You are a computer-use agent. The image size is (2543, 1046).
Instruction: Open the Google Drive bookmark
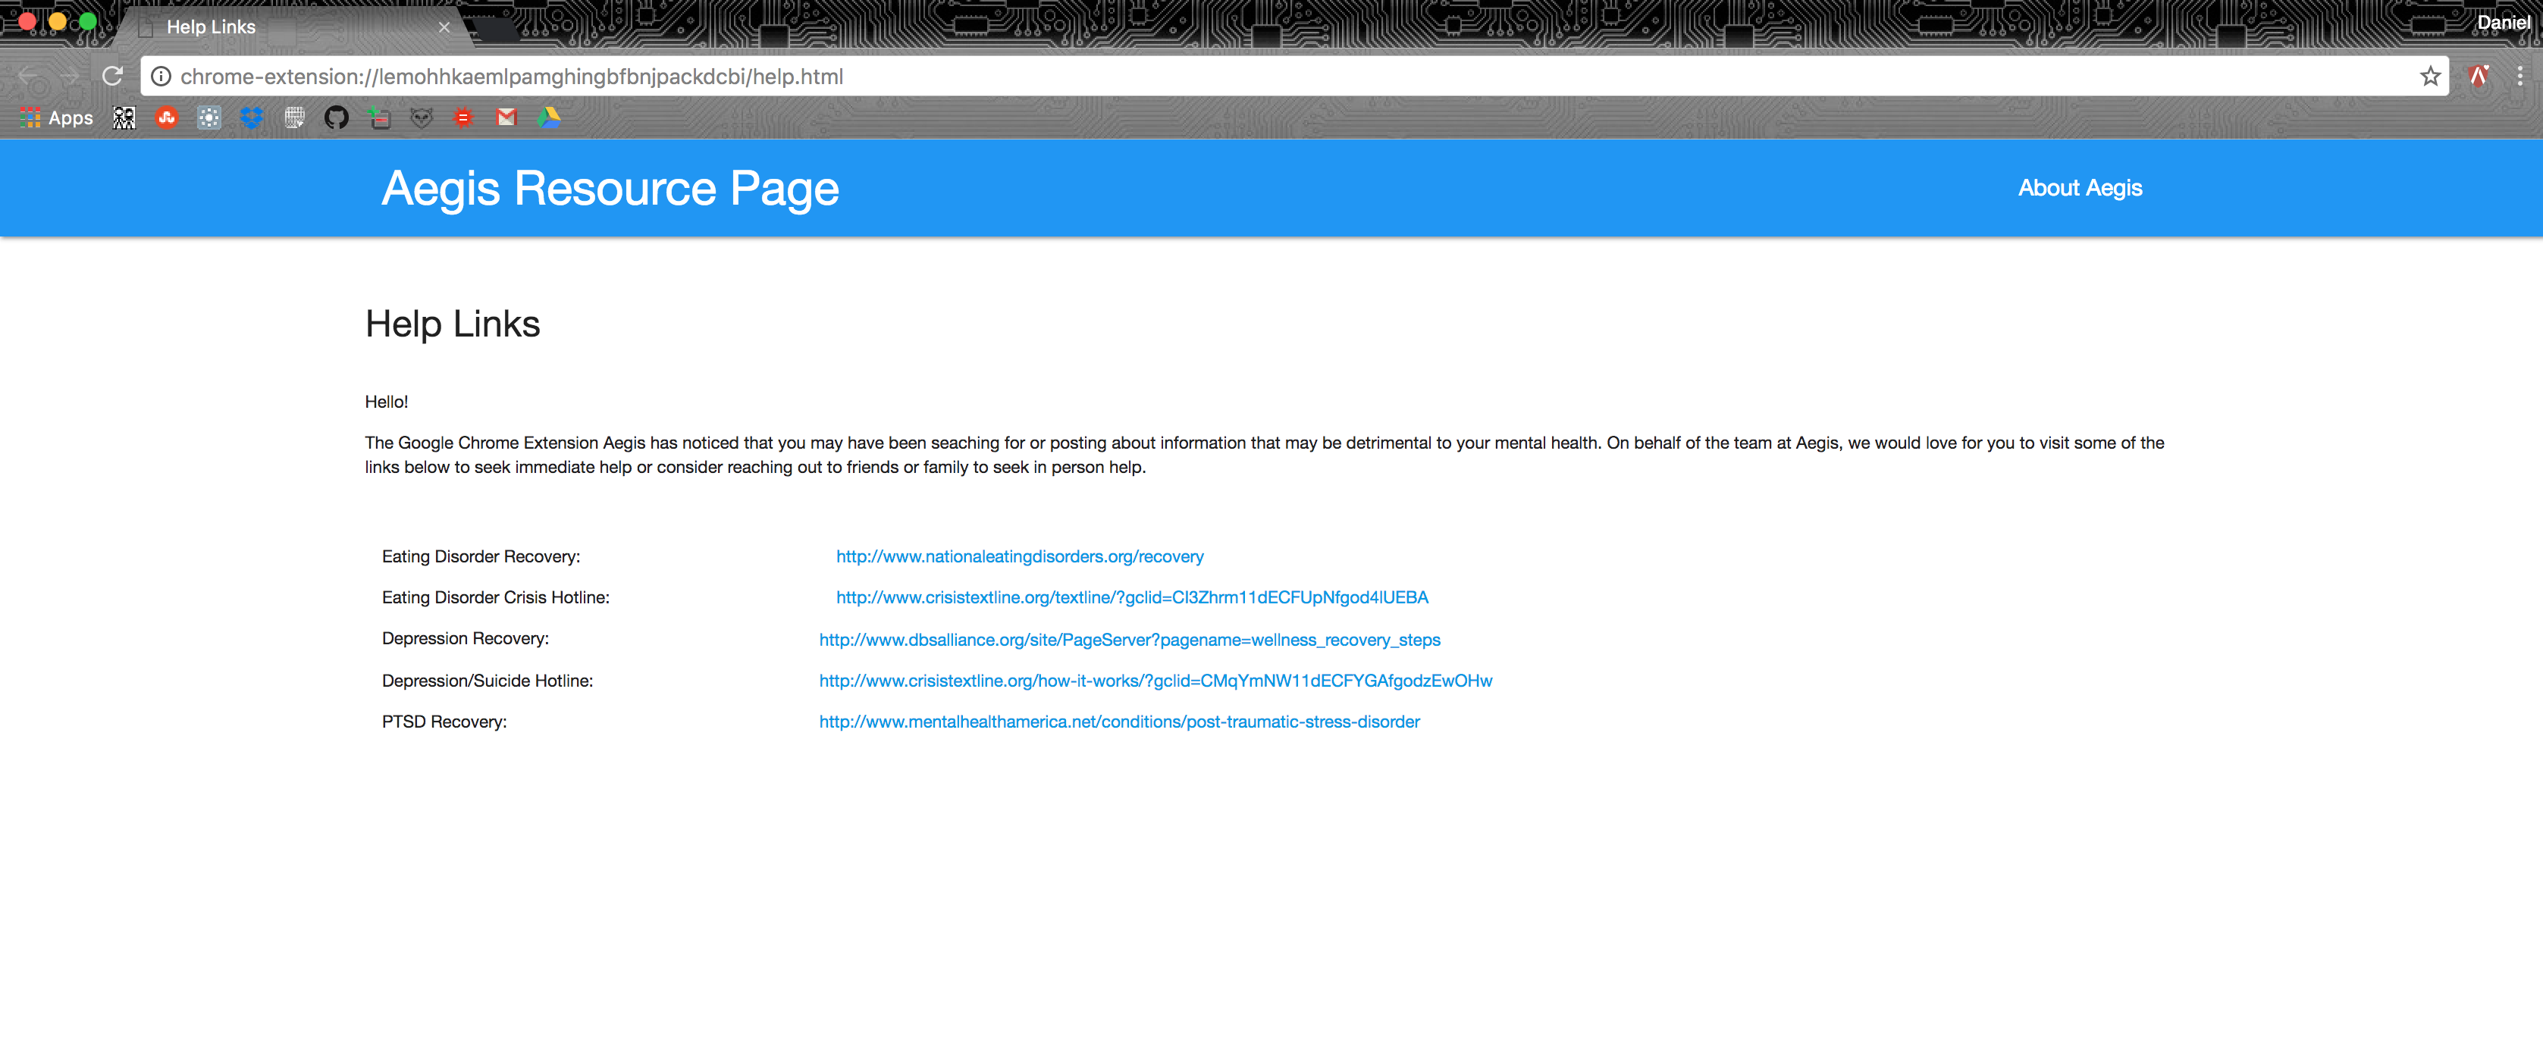click(549, 117)
